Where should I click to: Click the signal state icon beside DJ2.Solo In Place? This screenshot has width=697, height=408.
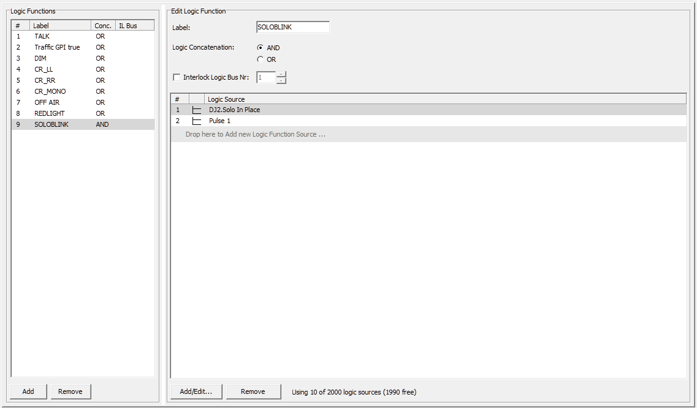[x=197, y=110]
